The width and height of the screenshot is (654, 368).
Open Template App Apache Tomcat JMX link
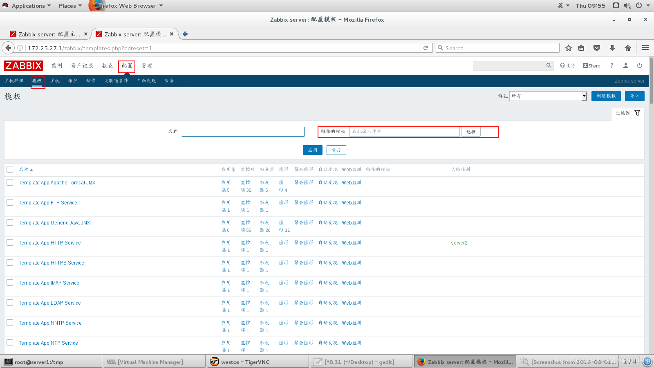click(x=57, y=183)
